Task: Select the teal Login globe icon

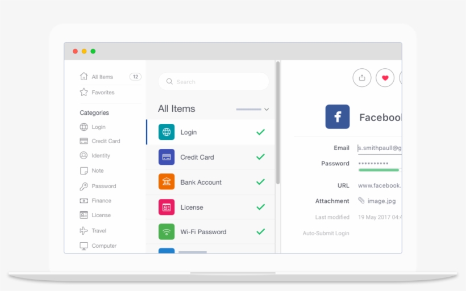Action: 167,132
